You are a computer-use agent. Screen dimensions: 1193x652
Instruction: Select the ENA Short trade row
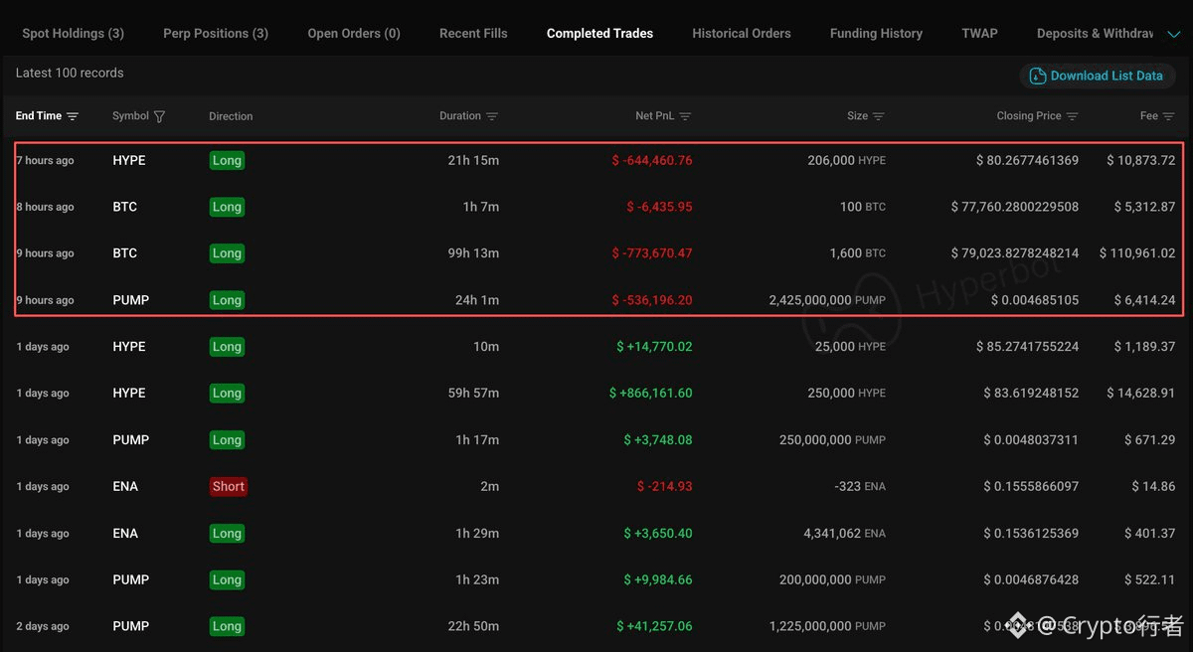pyautogui.click(x=596, y=486)
